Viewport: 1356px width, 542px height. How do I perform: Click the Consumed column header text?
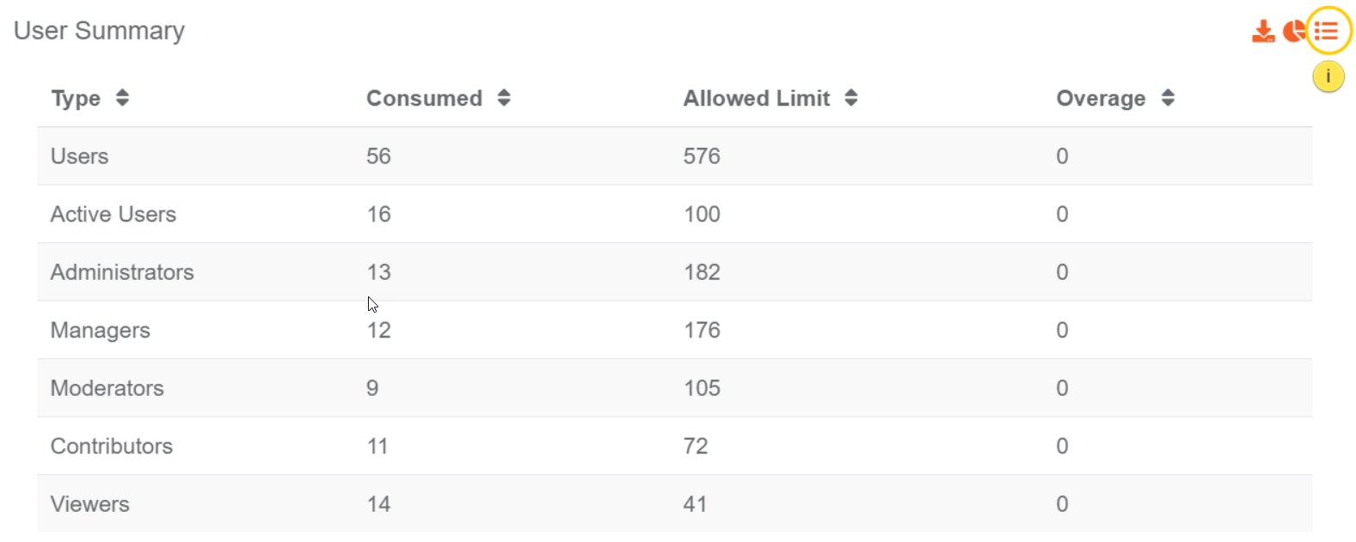[x=424, y=98]
